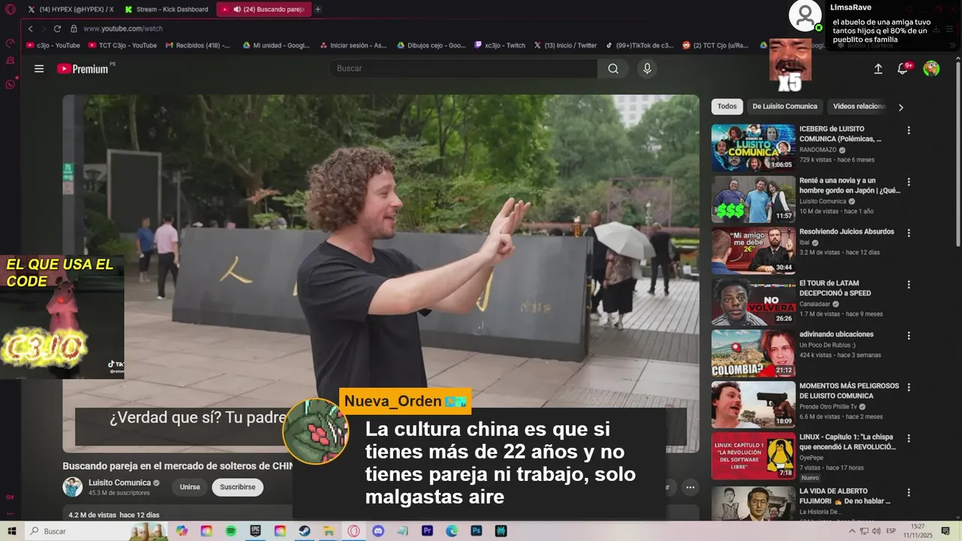962x541 pixels.
Task: Open a new browser tab
Action: [x=318, y=9]
